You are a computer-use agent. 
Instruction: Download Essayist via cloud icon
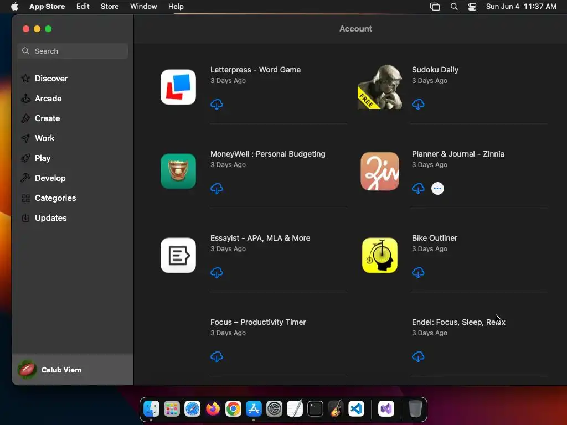[x=217, y=272]
